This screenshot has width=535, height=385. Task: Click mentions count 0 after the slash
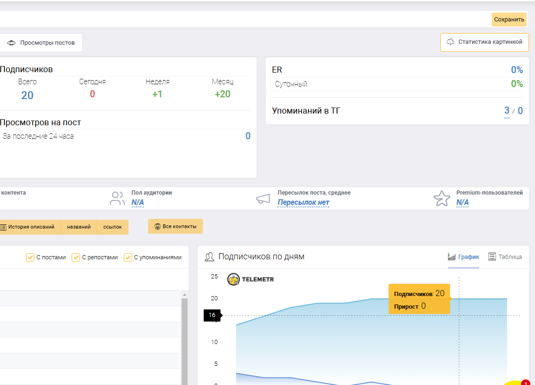[x=520, y=110]
